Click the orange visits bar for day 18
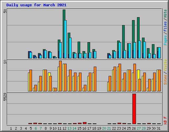The image size is (169, 132). click(95, 79)
